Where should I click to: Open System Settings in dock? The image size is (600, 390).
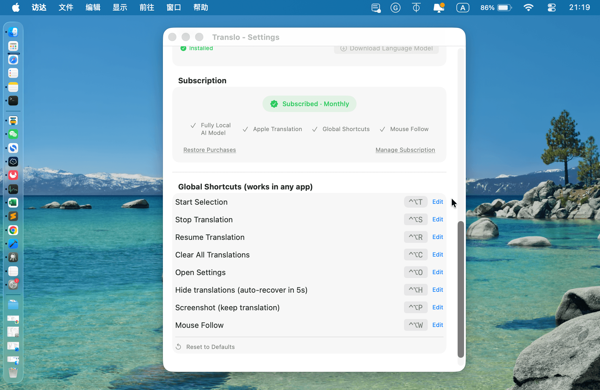coord(13,284)
